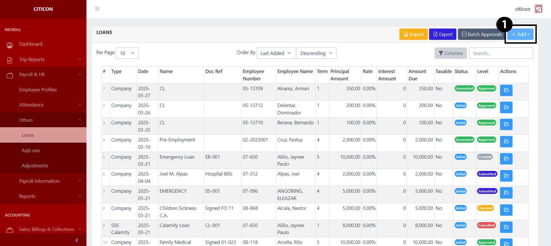Viewport: 551px width, 246px height.
Task: Open the Add-ons page
Action: [x=31, y=151]
